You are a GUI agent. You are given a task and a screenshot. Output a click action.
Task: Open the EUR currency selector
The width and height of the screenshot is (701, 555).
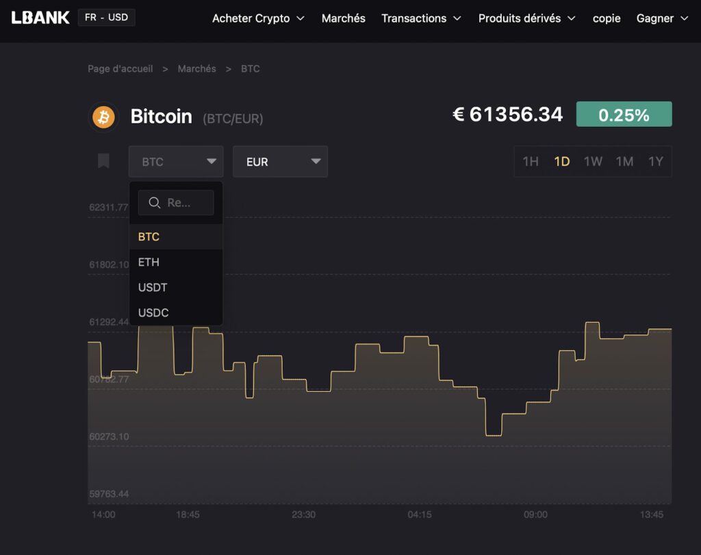coord(281,162)
